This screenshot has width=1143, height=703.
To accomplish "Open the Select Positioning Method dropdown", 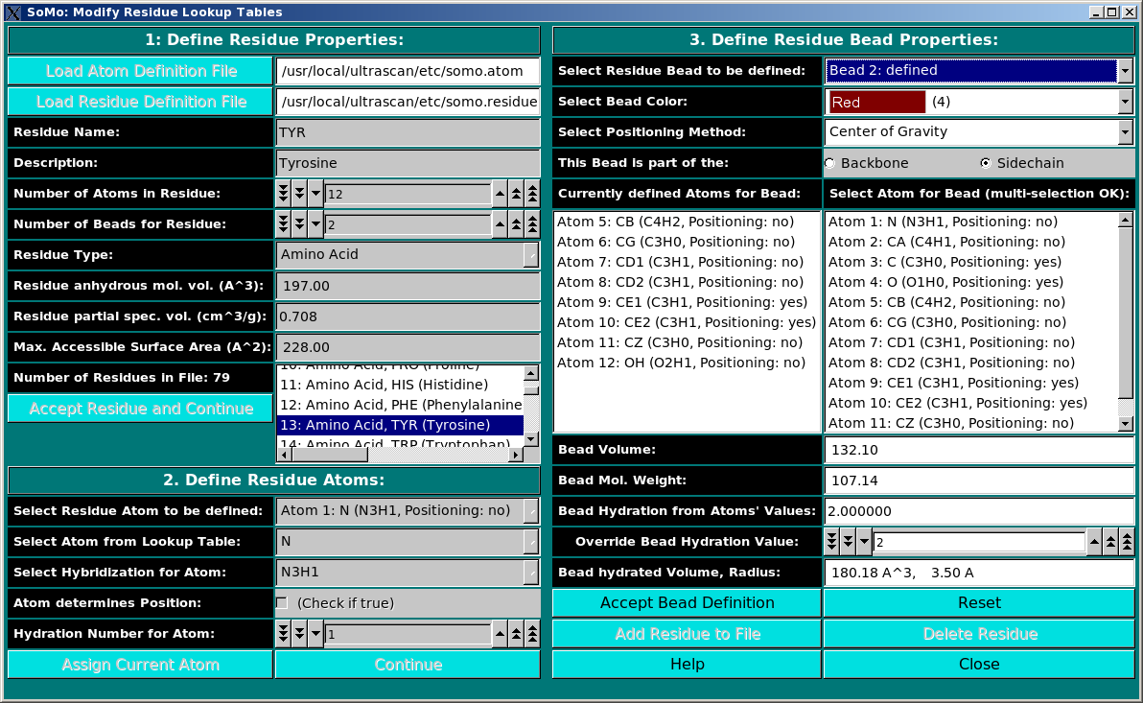I will [1125, 132].
